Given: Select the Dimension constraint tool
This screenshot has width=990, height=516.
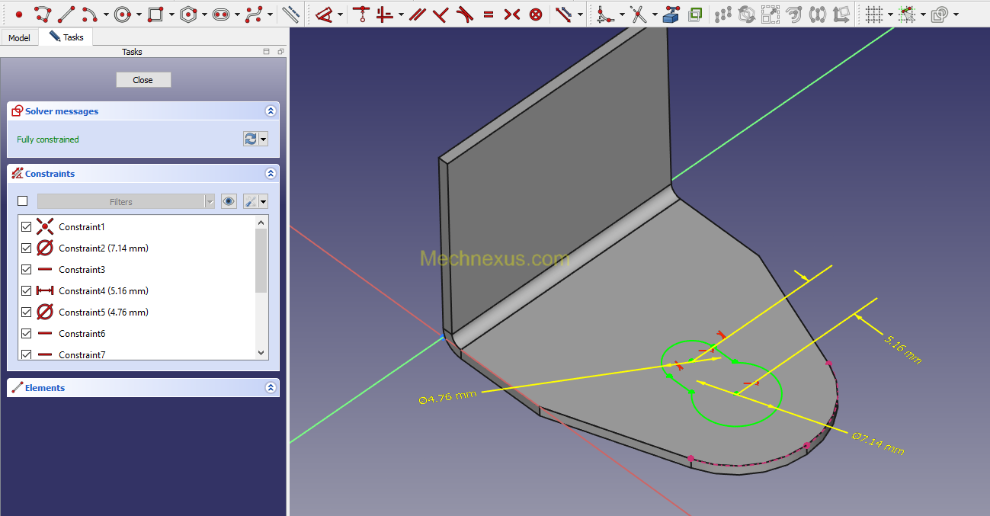Looking at the screenshot, I should pos(325,14).
